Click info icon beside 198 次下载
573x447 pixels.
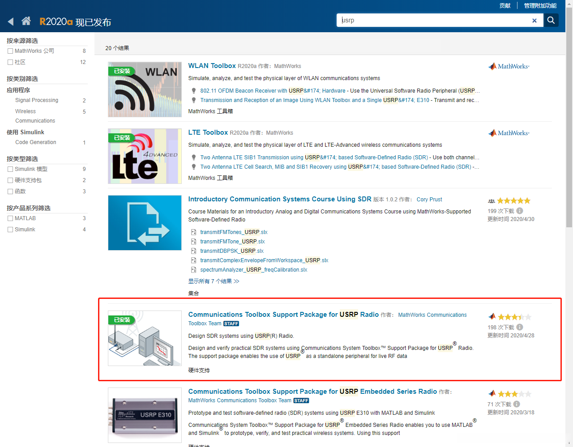tap(520, 327)
